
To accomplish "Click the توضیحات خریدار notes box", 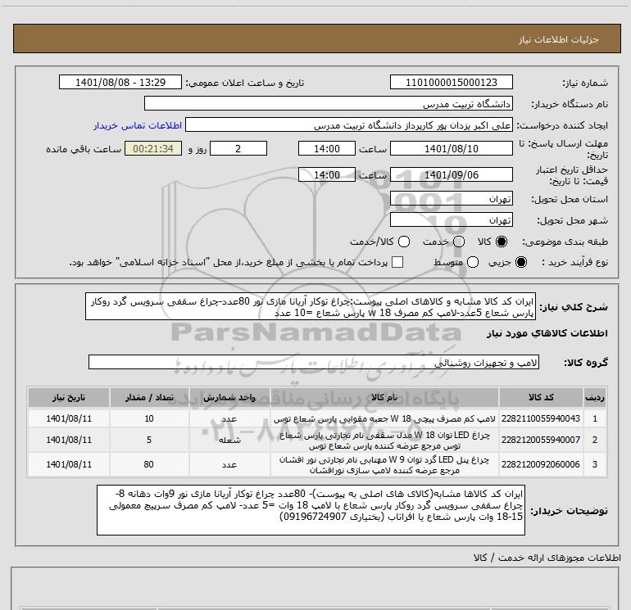I will coord(311,510).
